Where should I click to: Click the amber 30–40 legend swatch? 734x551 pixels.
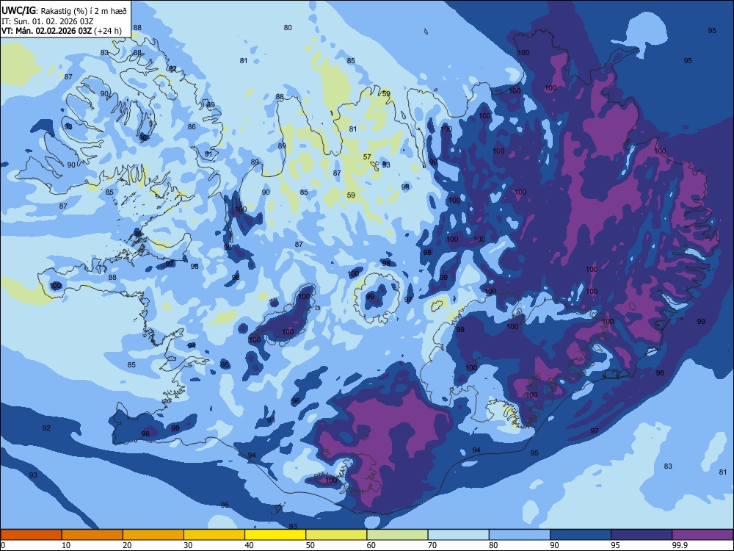pos(214,535)
